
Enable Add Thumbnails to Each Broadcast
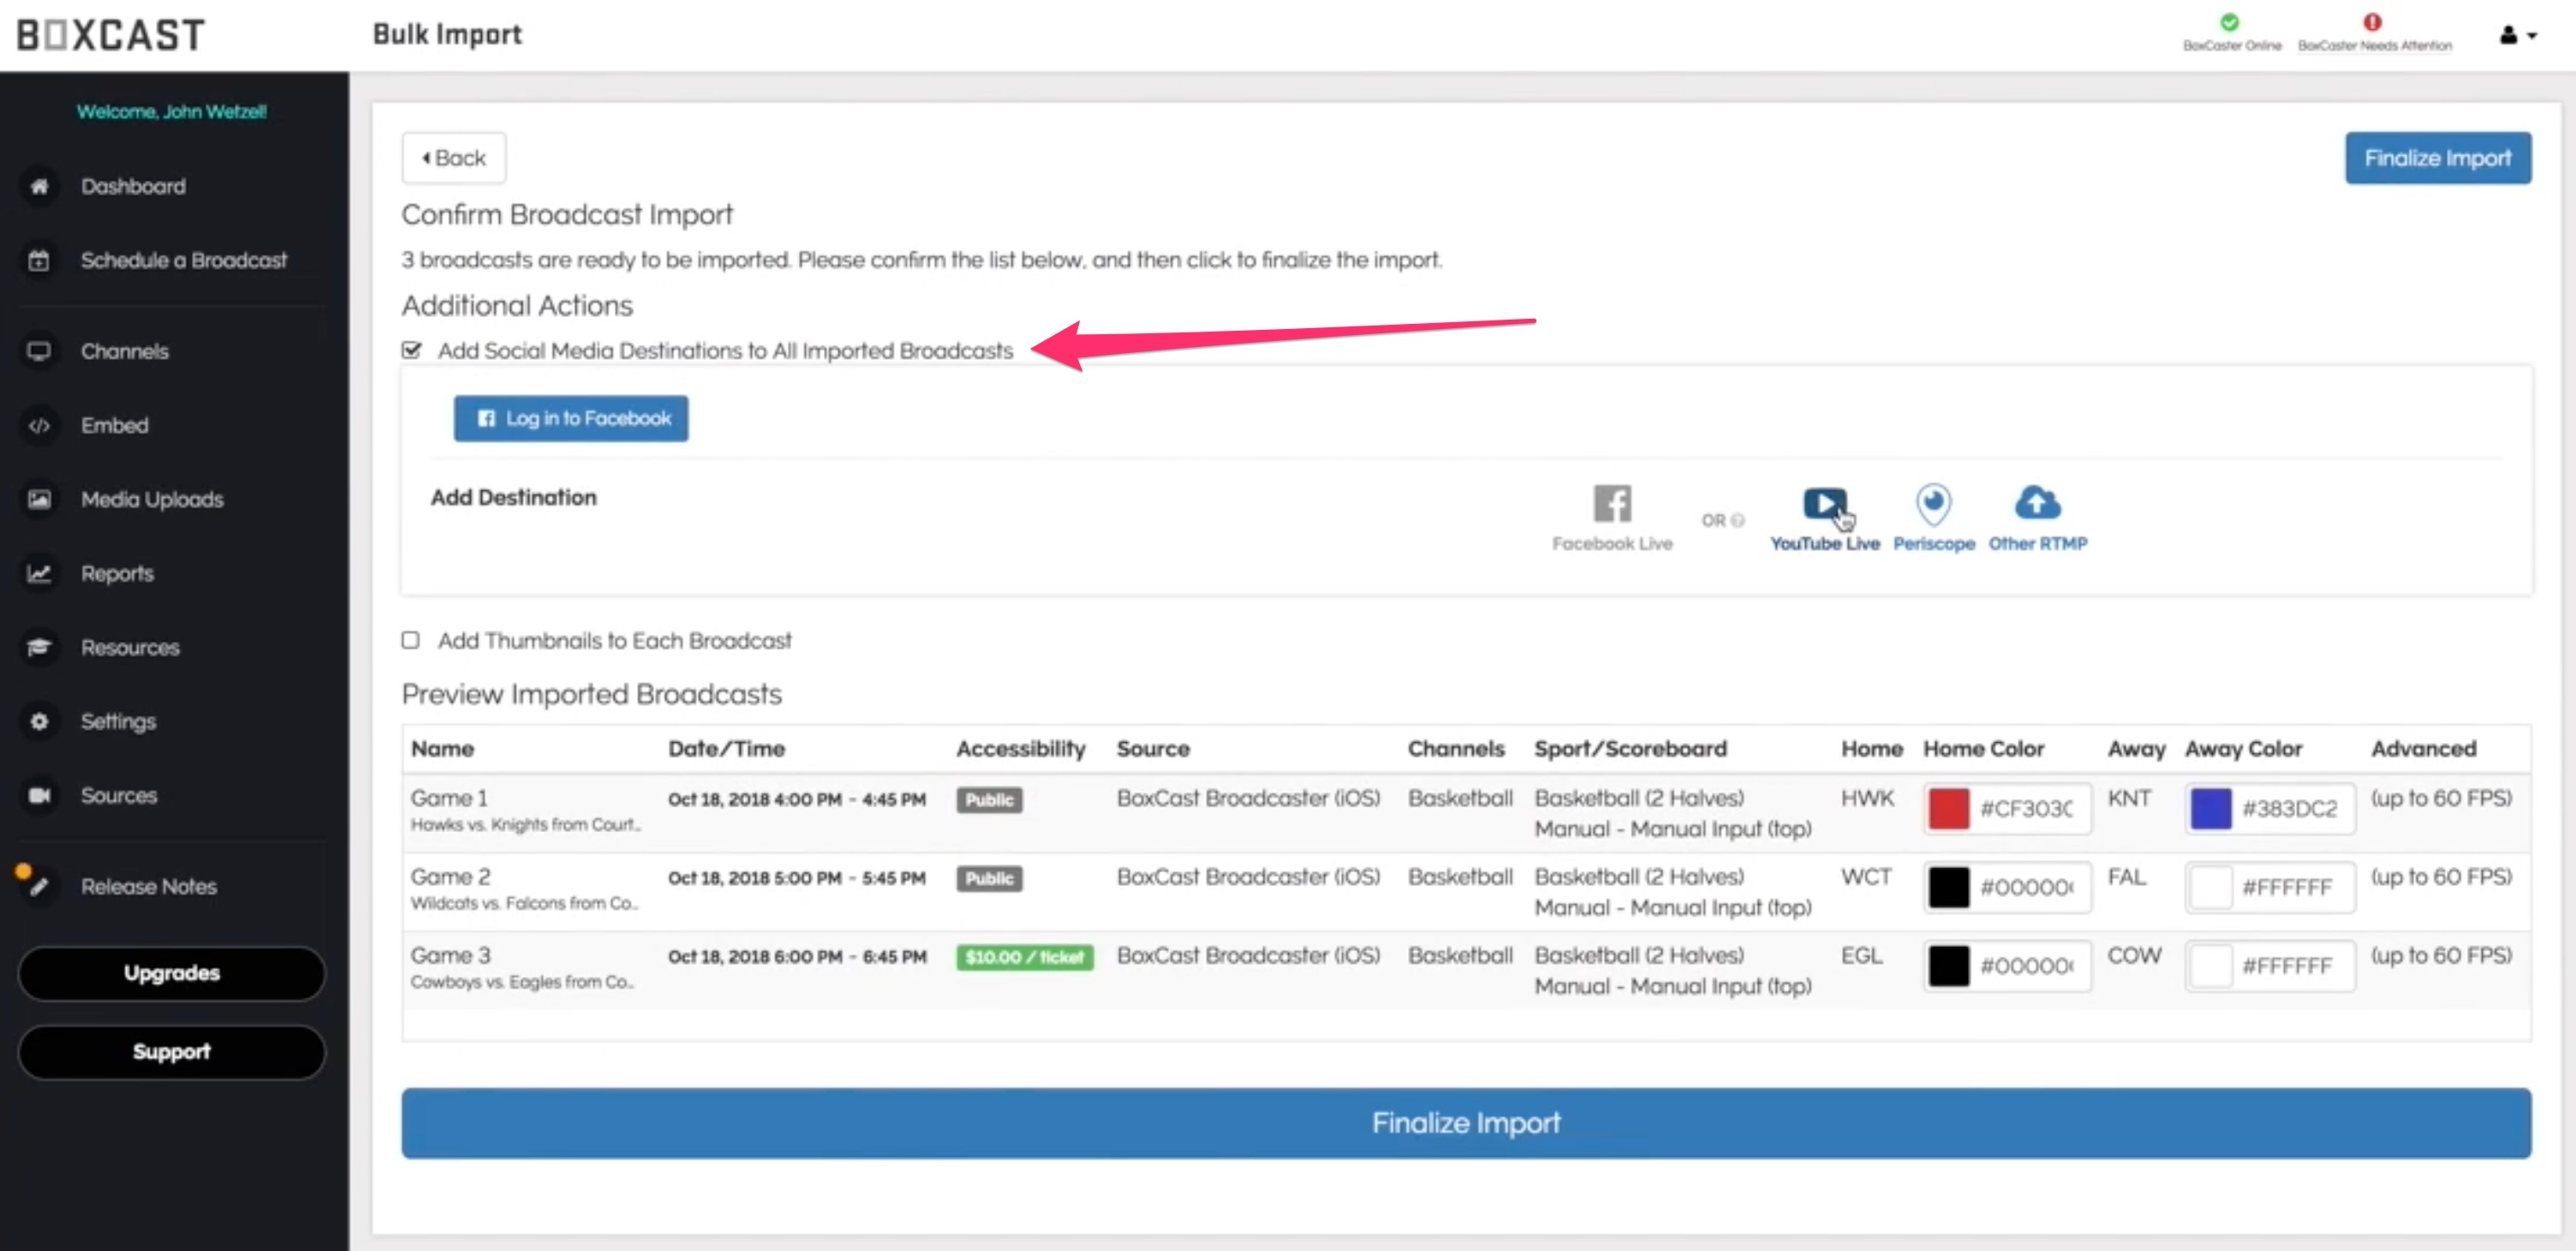coord(411,641)
